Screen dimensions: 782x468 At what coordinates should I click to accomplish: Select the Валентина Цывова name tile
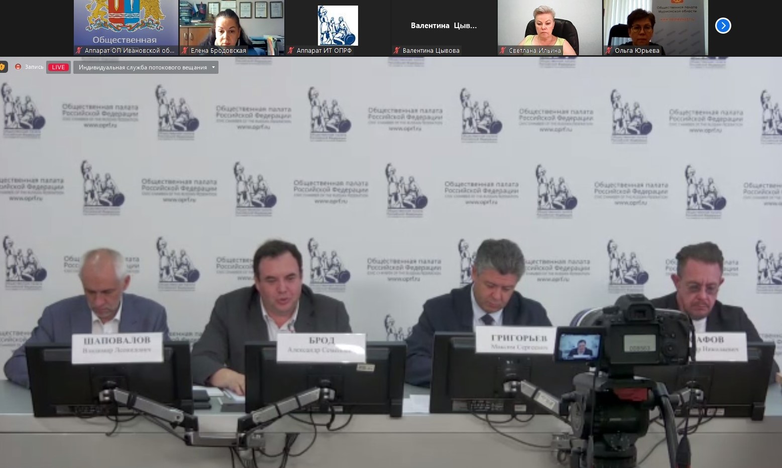pyautogui.click(x=443, y=25)
